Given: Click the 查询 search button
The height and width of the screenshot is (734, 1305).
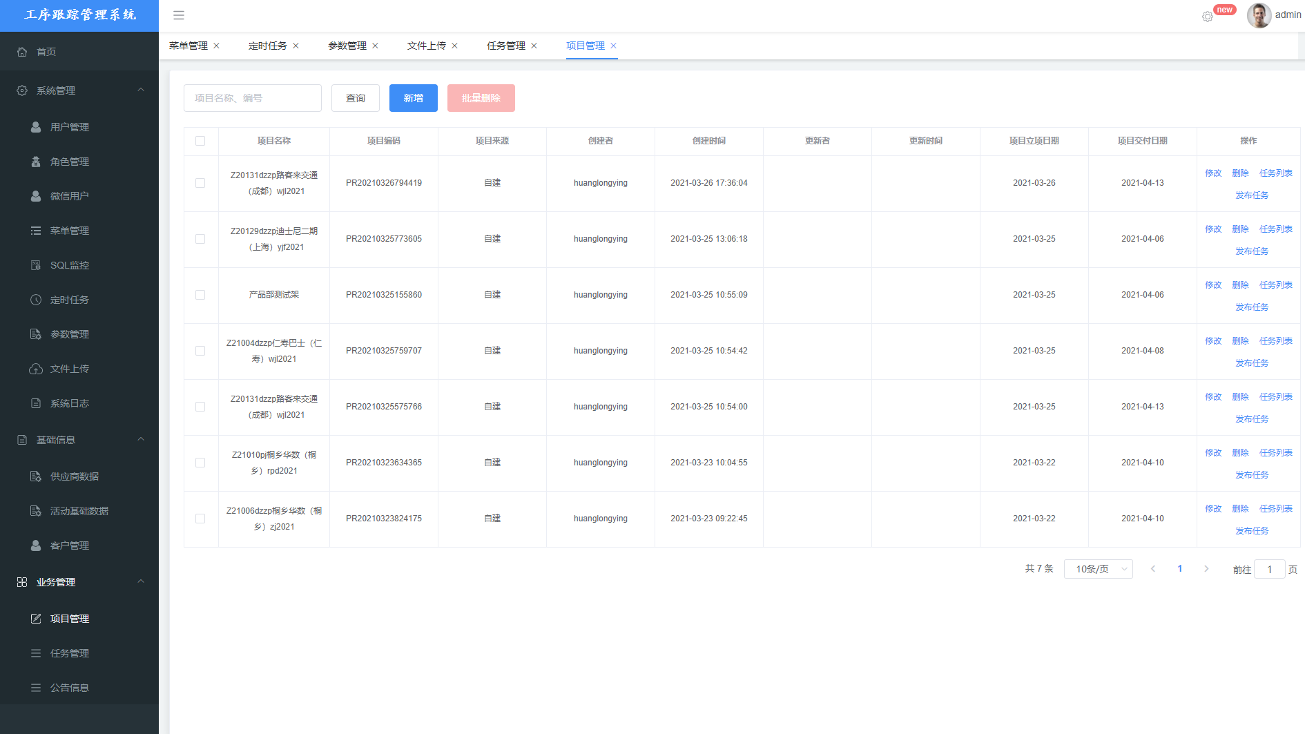Looking at the screenshot, I should 356,98.
